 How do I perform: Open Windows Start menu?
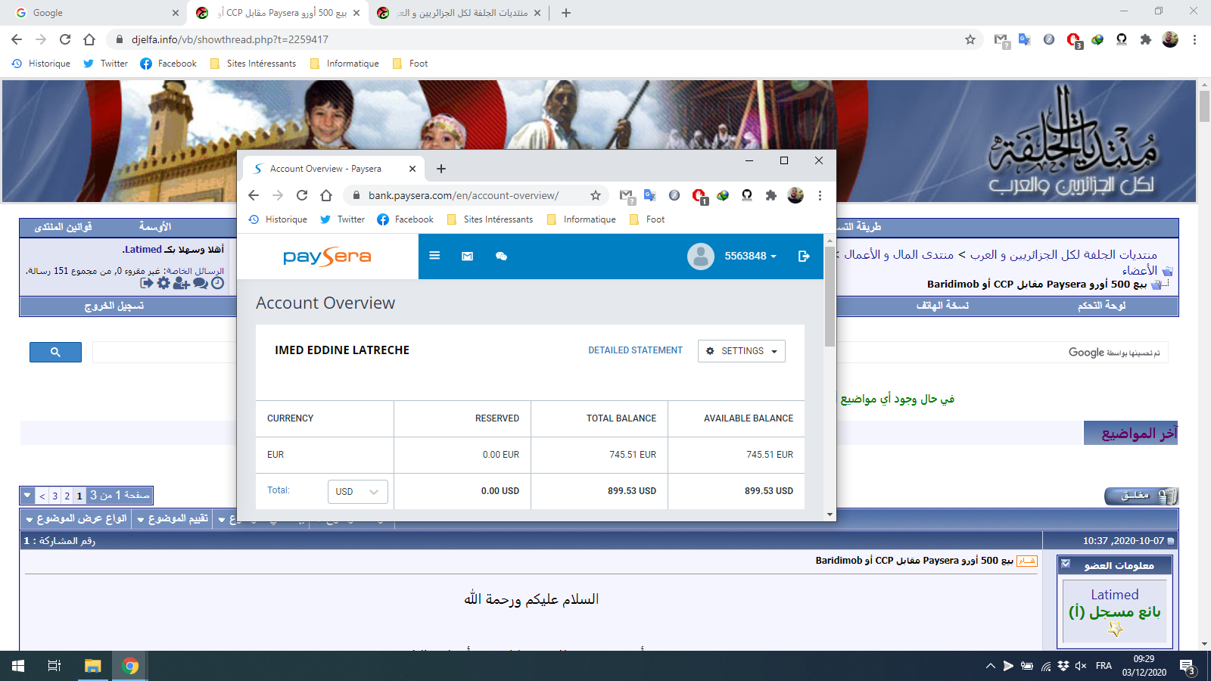pyautogui.click(x=18, y=666)
